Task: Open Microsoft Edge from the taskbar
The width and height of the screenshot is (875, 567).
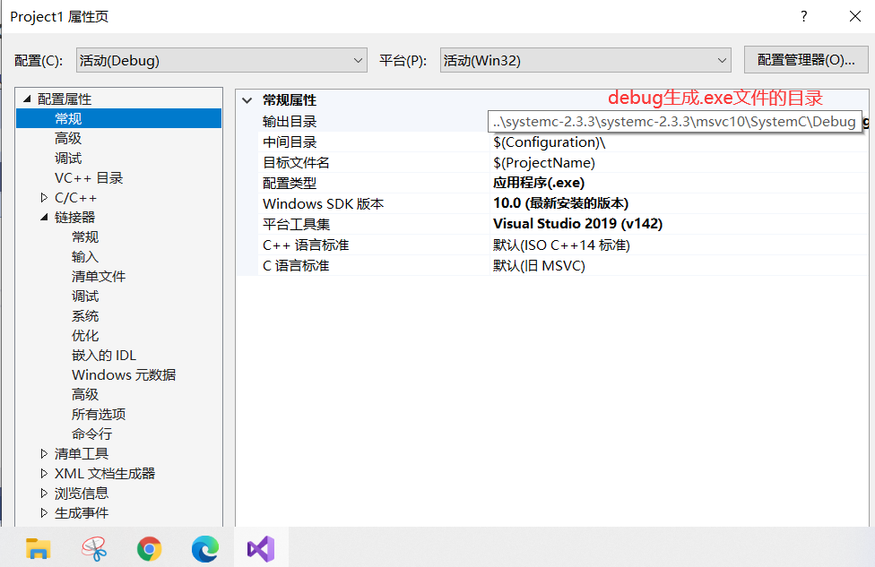Action: [x=204, y=547]
